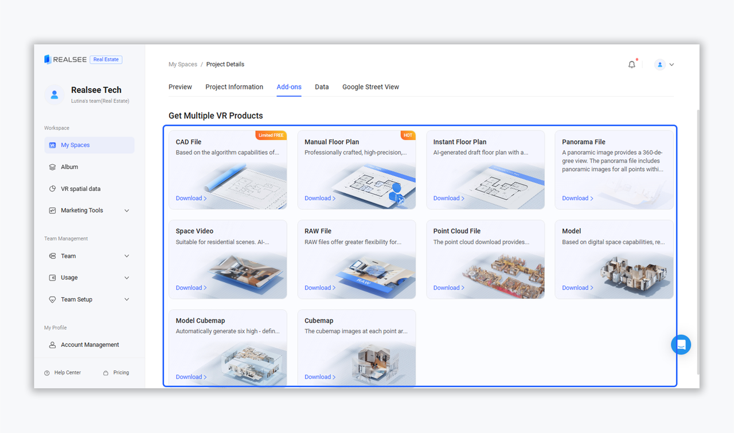Click the Account Management person icon
Viewport: 734px width, 433px height.
coord(53,345)
